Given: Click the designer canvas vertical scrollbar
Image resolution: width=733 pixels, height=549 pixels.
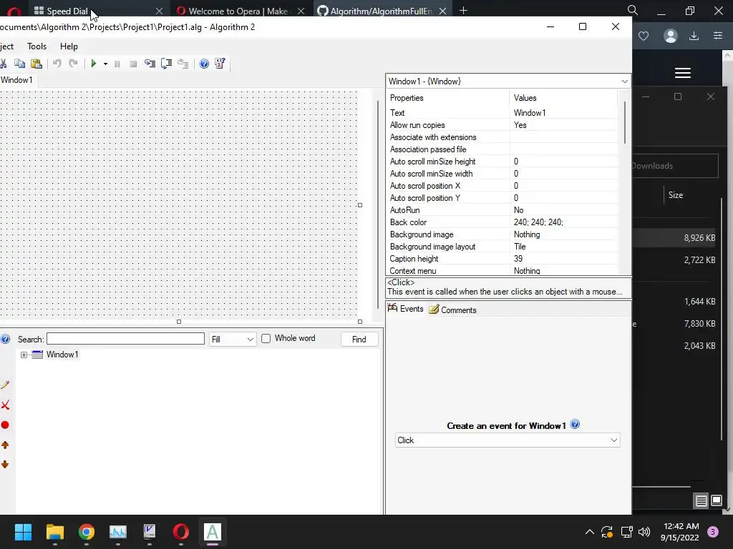Looking at the screenshot, I should 377,205.
